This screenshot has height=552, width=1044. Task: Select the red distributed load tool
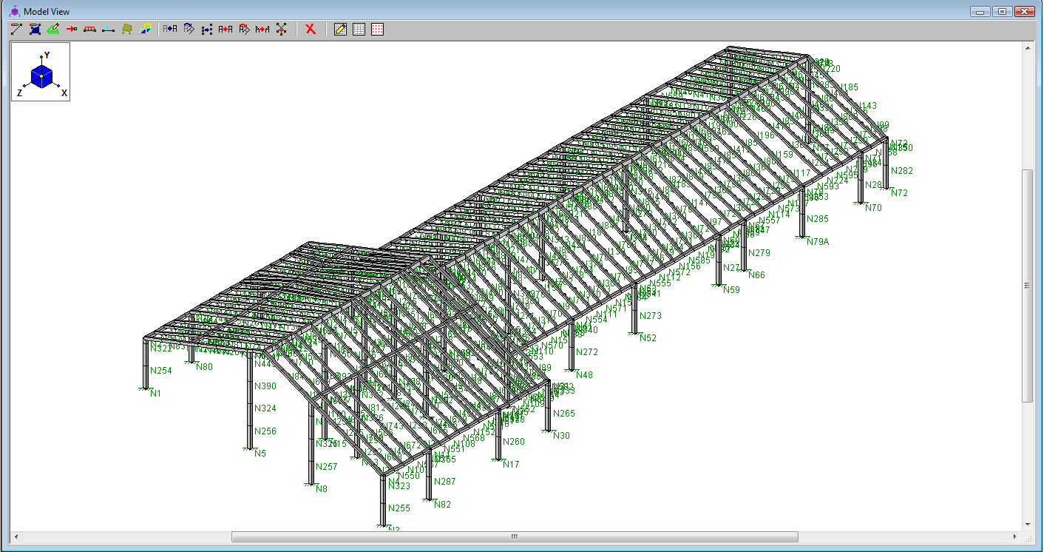pos(90,30)
